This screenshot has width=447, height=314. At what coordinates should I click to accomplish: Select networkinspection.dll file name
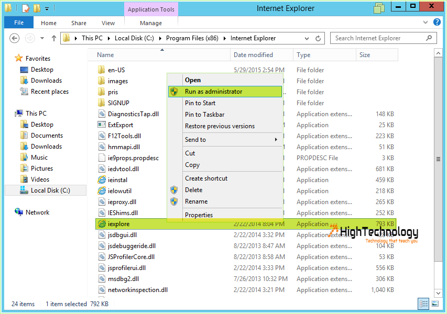click(x=138, y=290)
